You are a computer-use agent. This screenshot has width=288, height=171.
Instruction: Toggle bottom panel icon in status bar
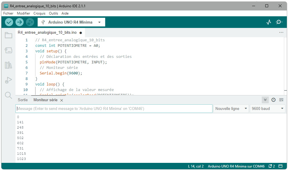[280, 166]
